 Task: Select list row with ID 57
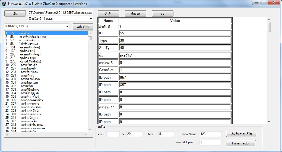[46, 40]
